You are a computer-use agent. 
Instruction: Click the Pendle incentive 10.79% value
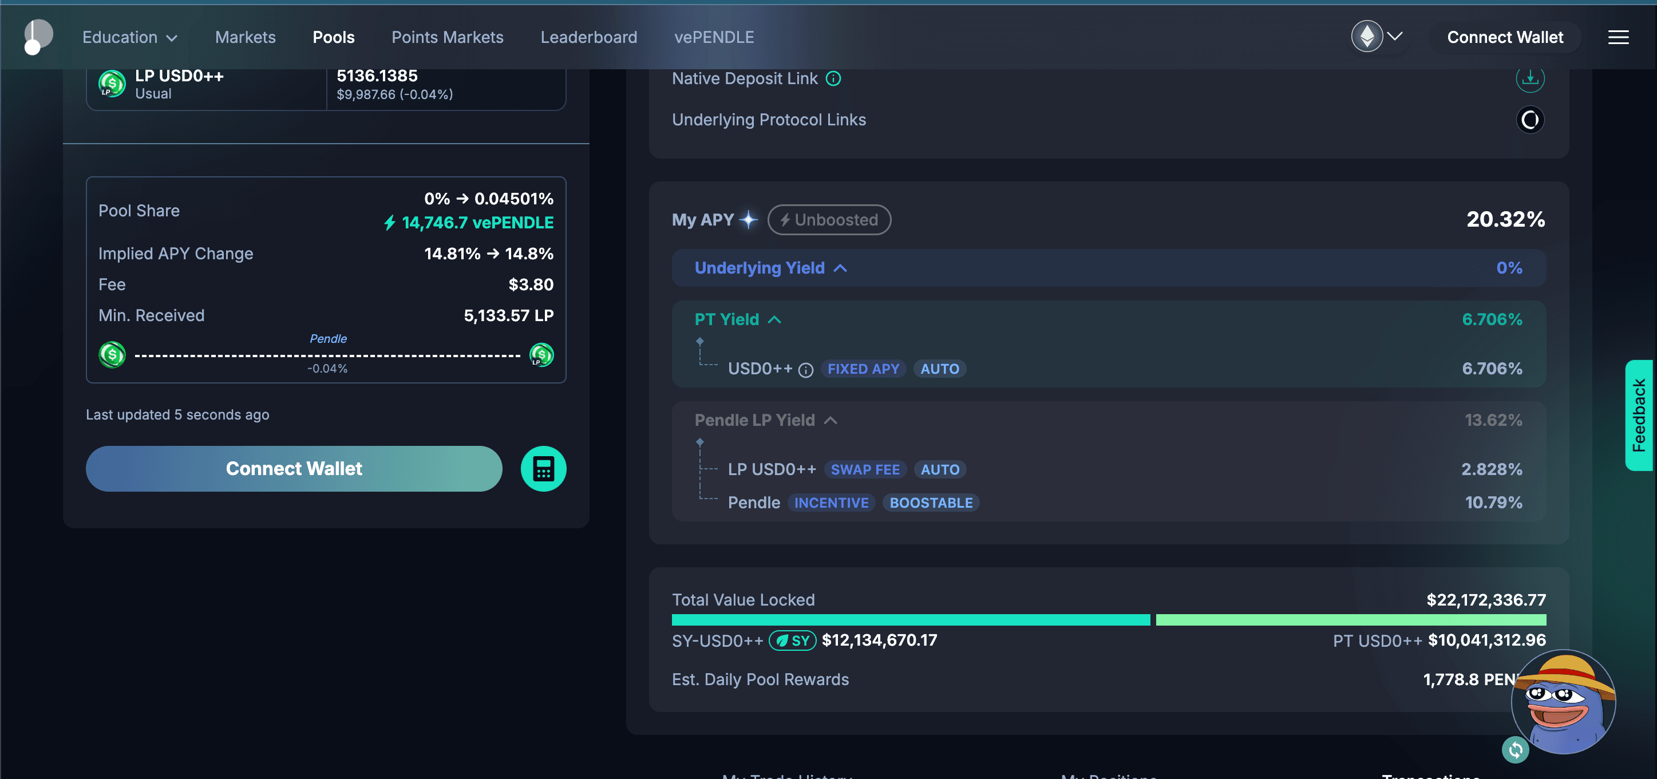(x=1494, y=503)
